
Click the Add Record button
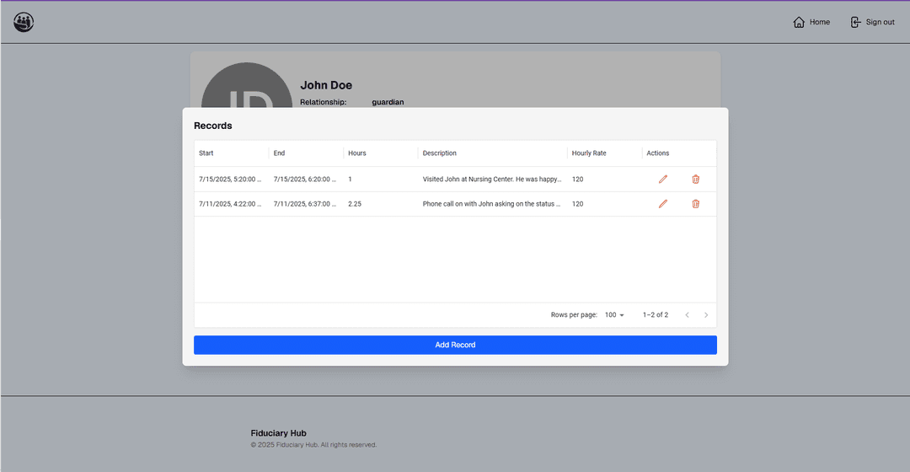coord(455,345)
